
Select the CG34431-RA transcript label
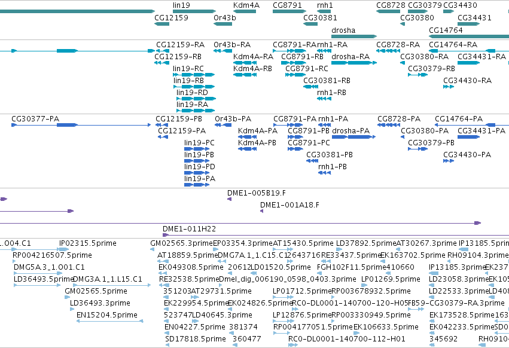pos(481,56)
